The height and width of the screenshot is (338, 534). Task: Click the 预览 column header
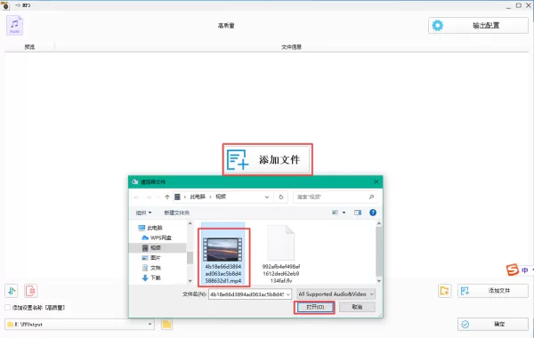[29, 47]
